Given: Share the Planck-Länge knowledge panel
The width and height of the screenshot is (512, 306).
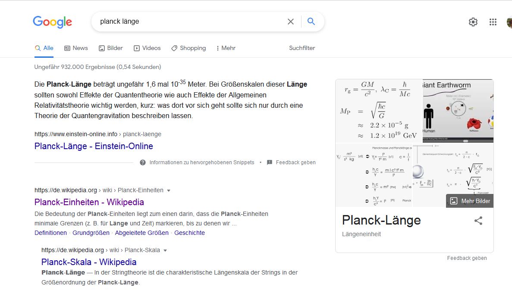Looking at the screenshot, I should [x=478, y=221].
